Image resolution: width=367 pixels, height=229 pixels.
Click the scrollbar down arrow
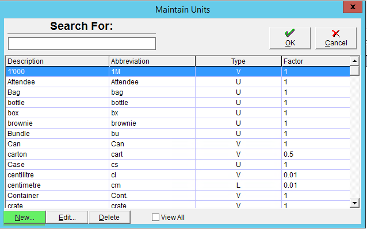[354, 203]
